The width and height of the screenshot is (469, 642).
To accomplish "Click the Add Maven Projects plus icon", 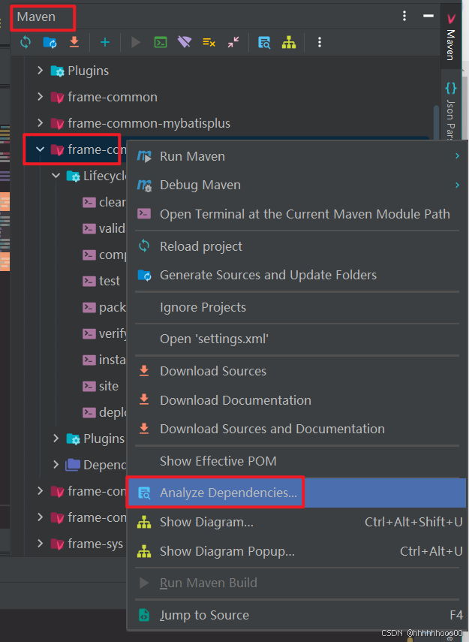I will [104, 42].
